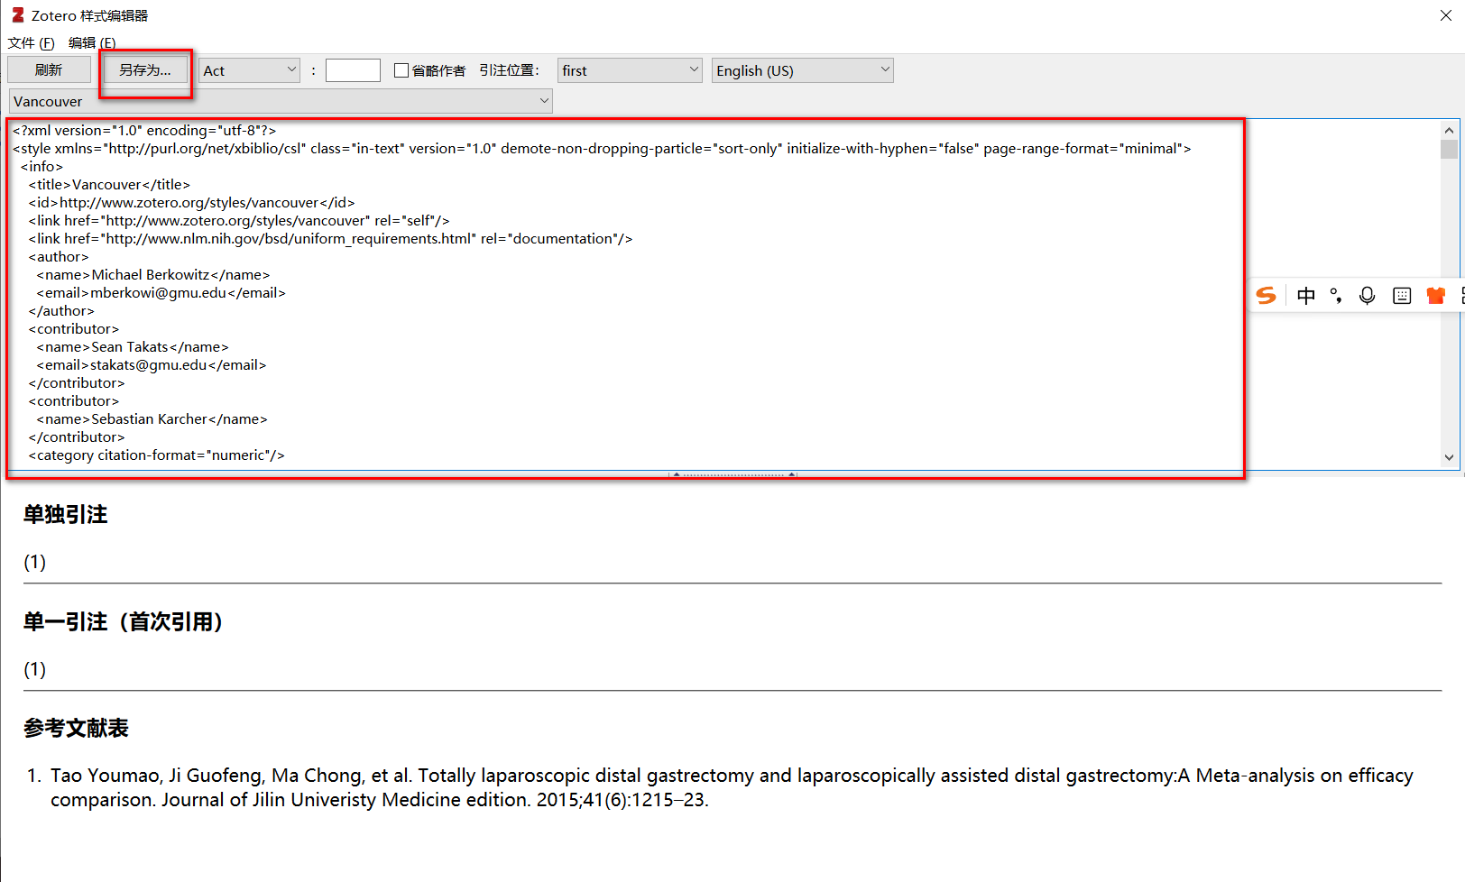Click the uniform_requirements.html link line
Screen dimensions: 1465x882
click(x=330, y=239)
